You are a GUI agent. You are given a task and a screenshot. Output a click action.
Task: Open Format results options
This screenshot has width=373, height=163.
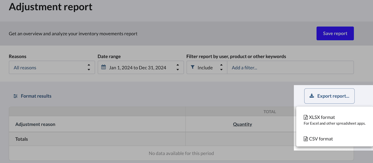(x=36, y=96)
